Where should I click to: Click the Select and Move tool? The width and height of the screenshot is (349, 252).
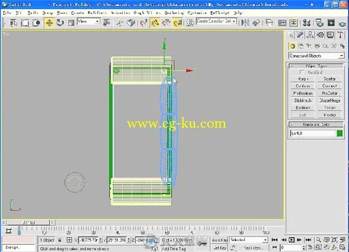point(49,23)
